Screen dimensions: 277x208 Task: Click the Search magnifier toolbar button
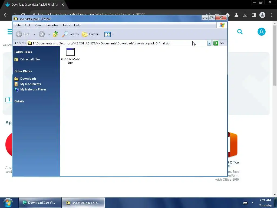pyautogui.click(x=70, y=34)
